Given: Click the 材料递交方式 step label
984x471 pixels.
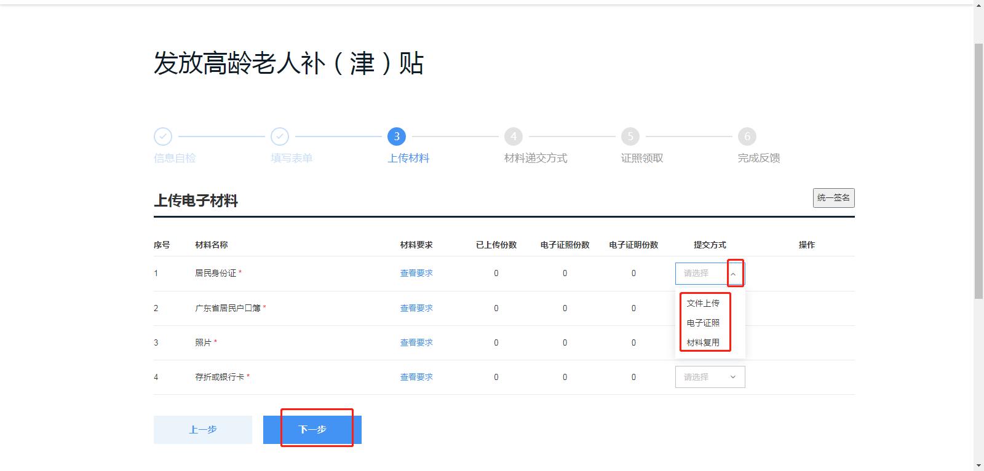Looking at the screenshot, I should pyautogui.click(x=536, y=158).
